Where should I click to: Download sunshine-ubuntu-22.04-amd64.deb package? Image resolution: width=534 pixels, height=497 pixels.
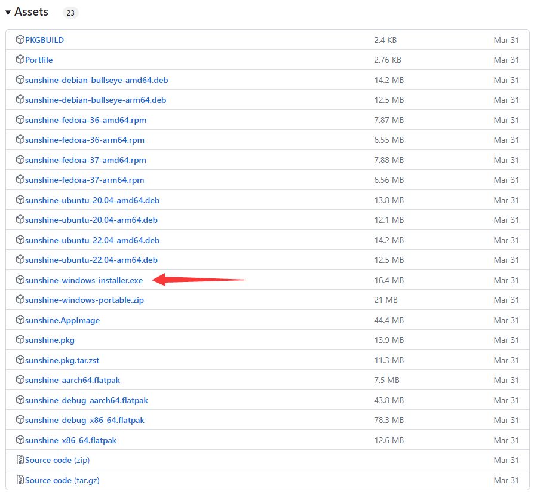[92, 240]
